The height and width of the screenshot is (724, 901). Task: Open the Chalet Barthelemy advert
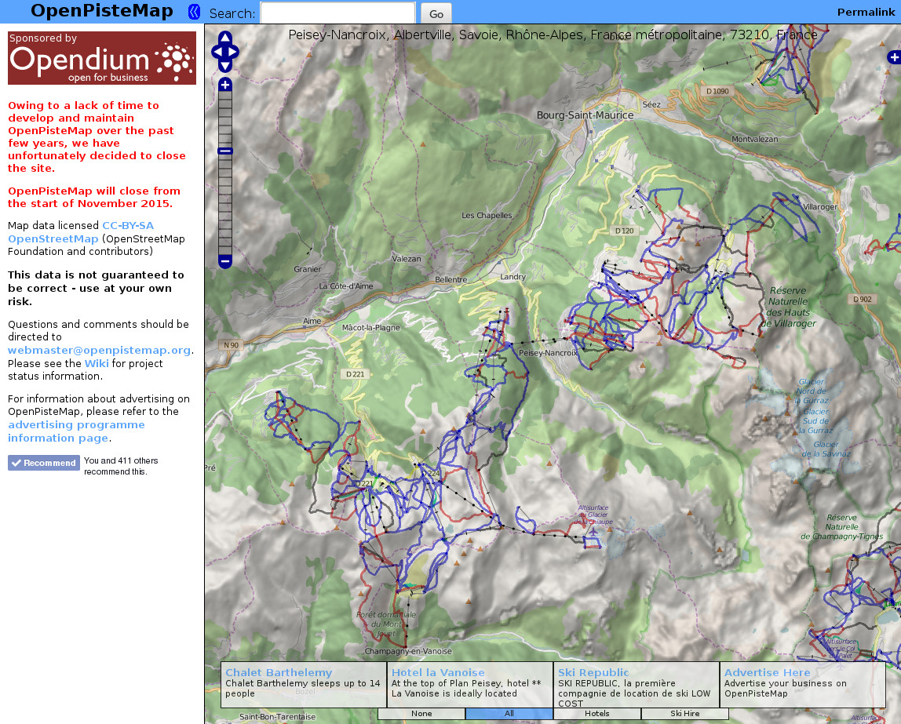tap(279, 672)
